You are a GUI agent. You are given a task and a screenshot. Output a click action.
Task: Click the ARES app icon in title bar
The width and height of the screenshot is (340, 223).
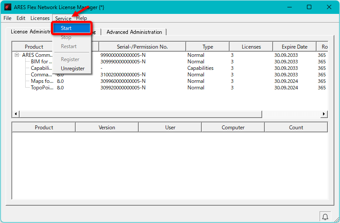7,7
